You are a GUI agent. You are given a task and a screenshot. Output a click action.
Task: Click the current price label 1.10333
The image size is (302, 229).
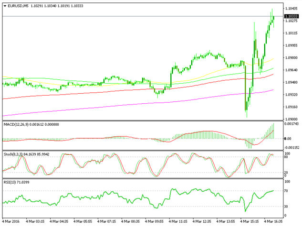[291, 16]
